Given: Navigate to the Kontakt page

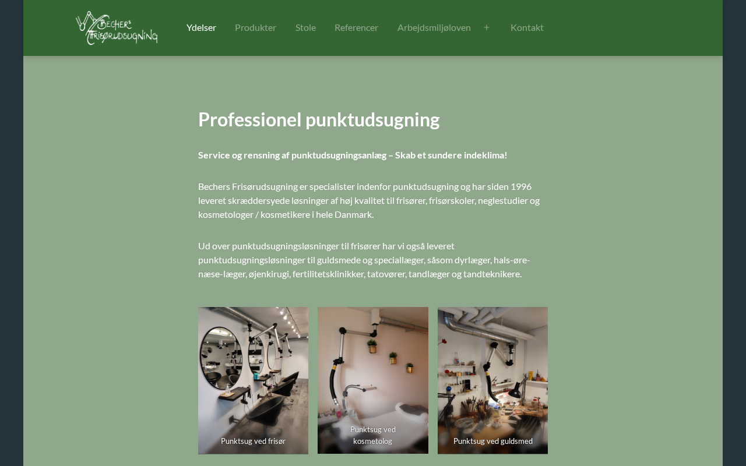Looking at the screenshot, I should pos(527,27).
